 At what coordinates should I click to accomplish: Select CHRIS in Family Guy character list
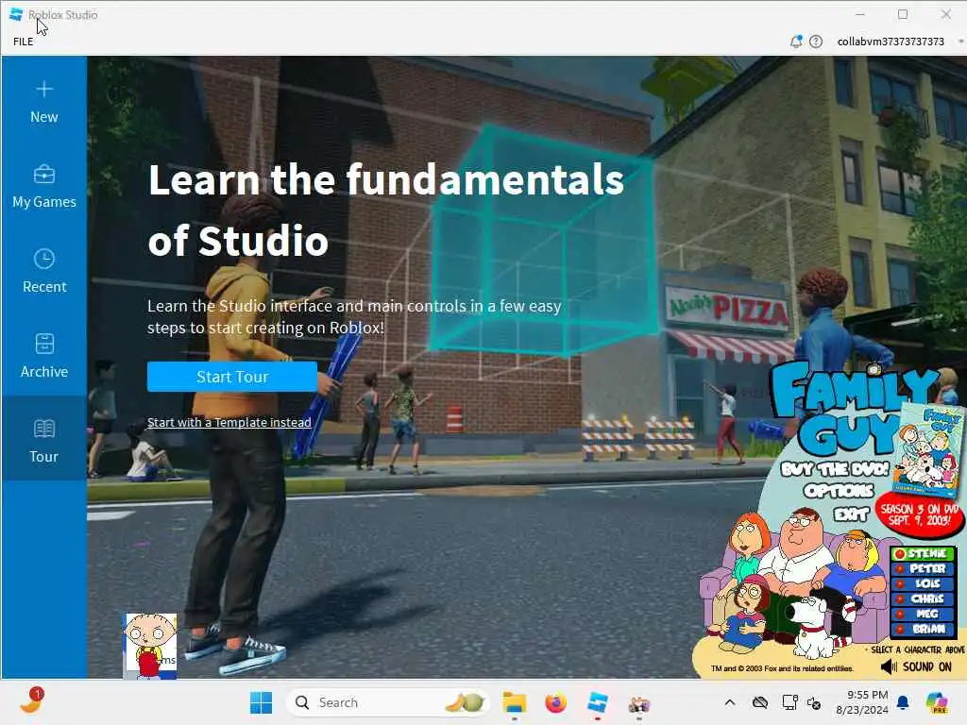pos(924,599)
